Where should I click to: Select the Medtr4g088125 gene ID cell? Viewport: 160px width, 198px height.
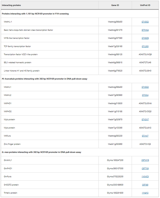[115, 54]
